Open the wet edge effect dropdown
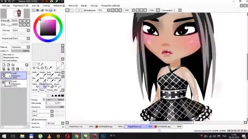The height and width of the screenshot is (139, 248). pyautogui.click(x=28, y=39)
